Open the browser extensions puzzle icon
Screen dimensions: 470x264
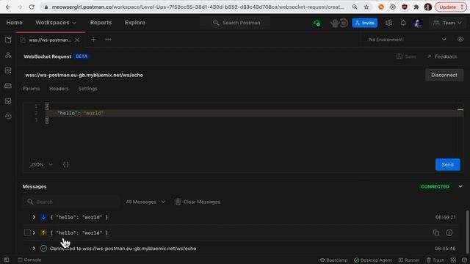pos(416,7)
